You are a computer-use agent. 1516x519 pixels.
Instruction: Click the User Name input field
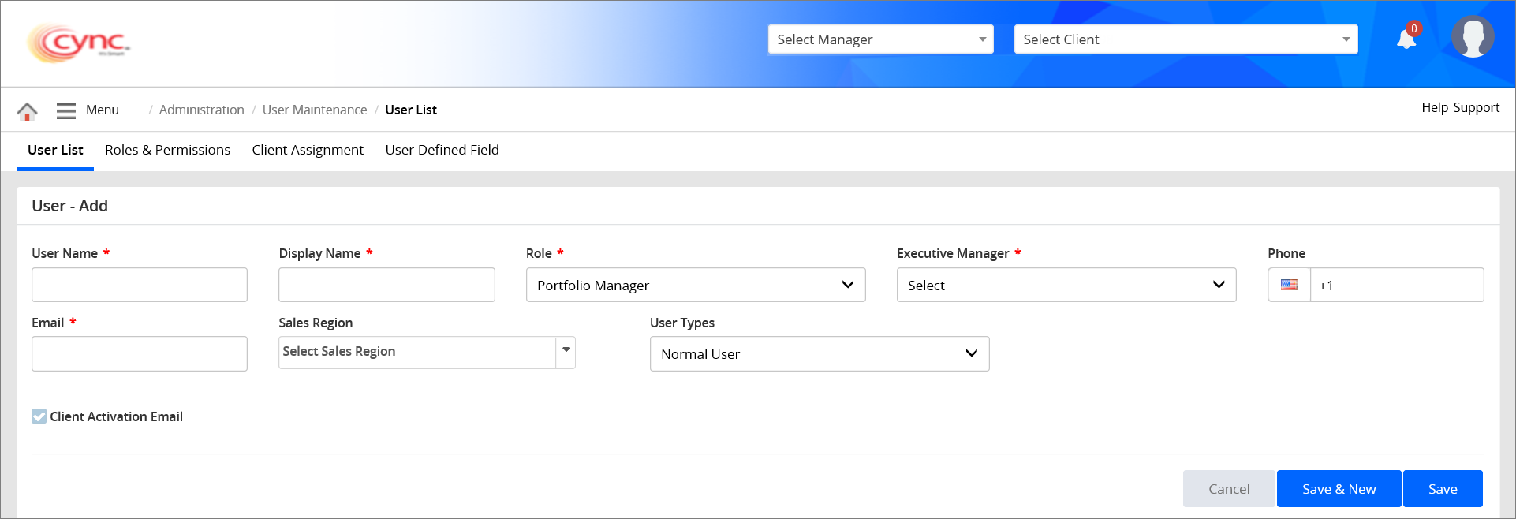139,285
